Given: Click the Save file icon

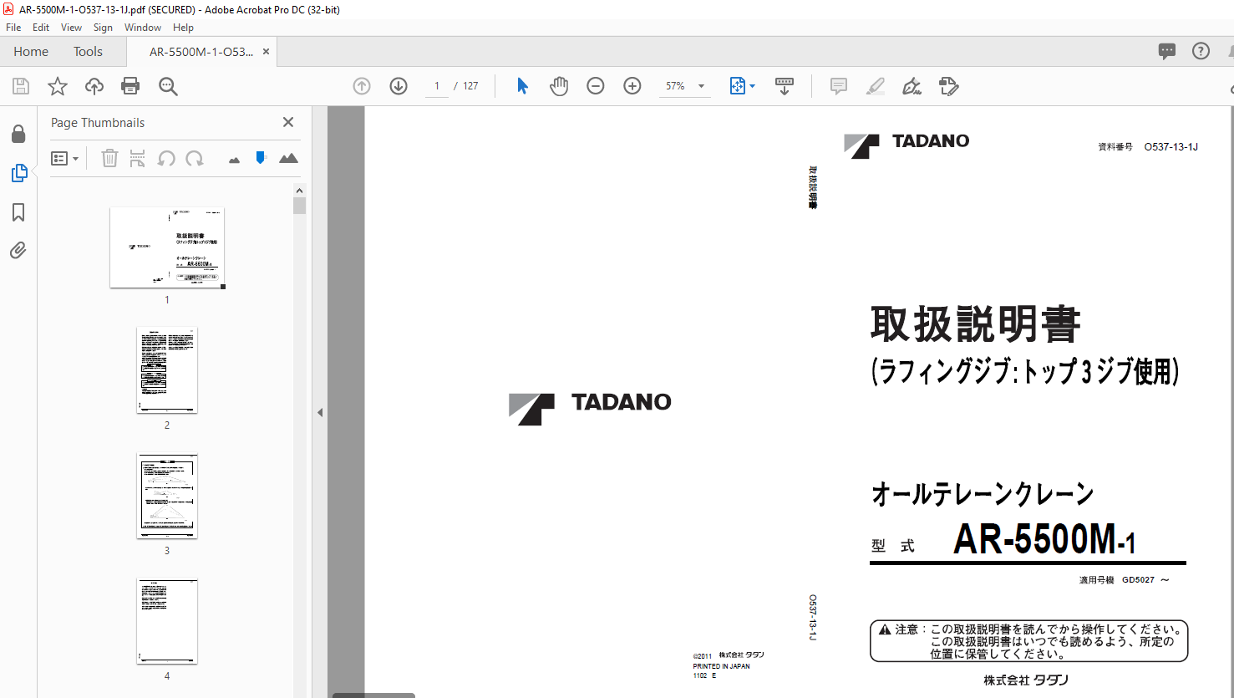Looking at the screenshot, I should 21,86.
